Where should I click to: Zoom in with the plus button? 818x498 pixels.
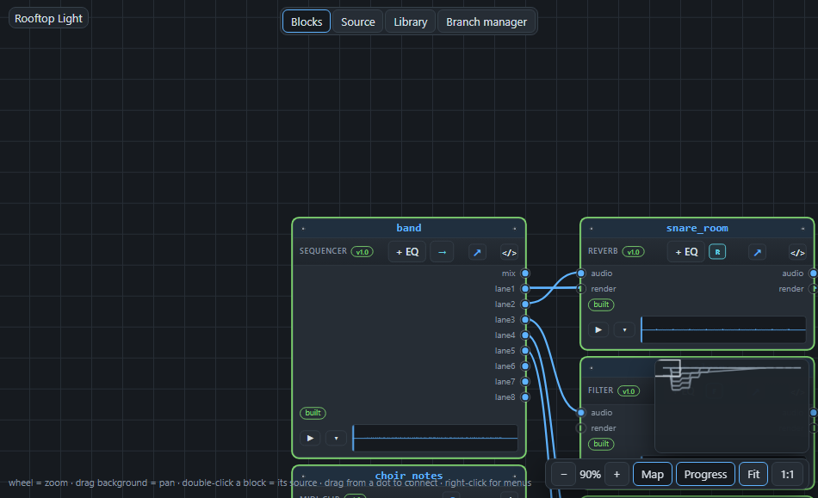[617, 474]
